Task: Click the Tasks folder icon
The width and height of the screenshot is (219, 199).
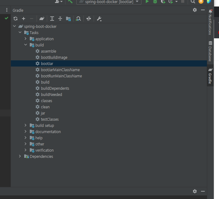Action: 26,33
